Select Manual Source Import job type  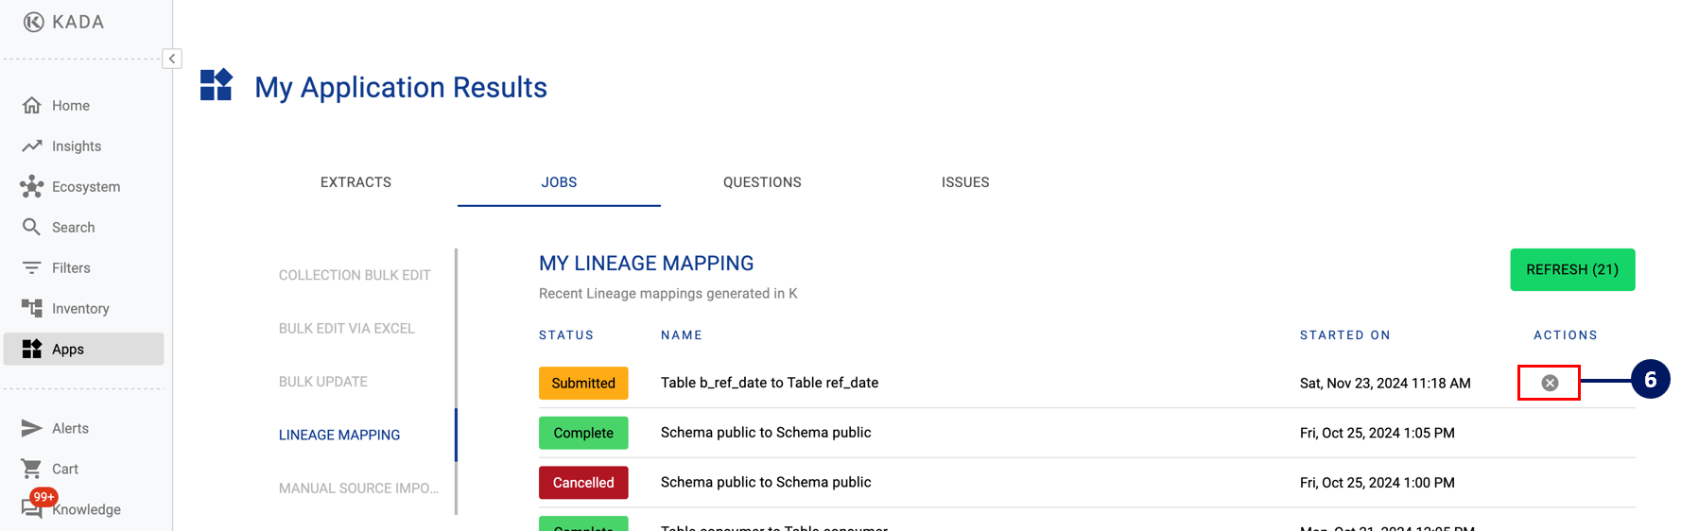click(x=358, y=488)
